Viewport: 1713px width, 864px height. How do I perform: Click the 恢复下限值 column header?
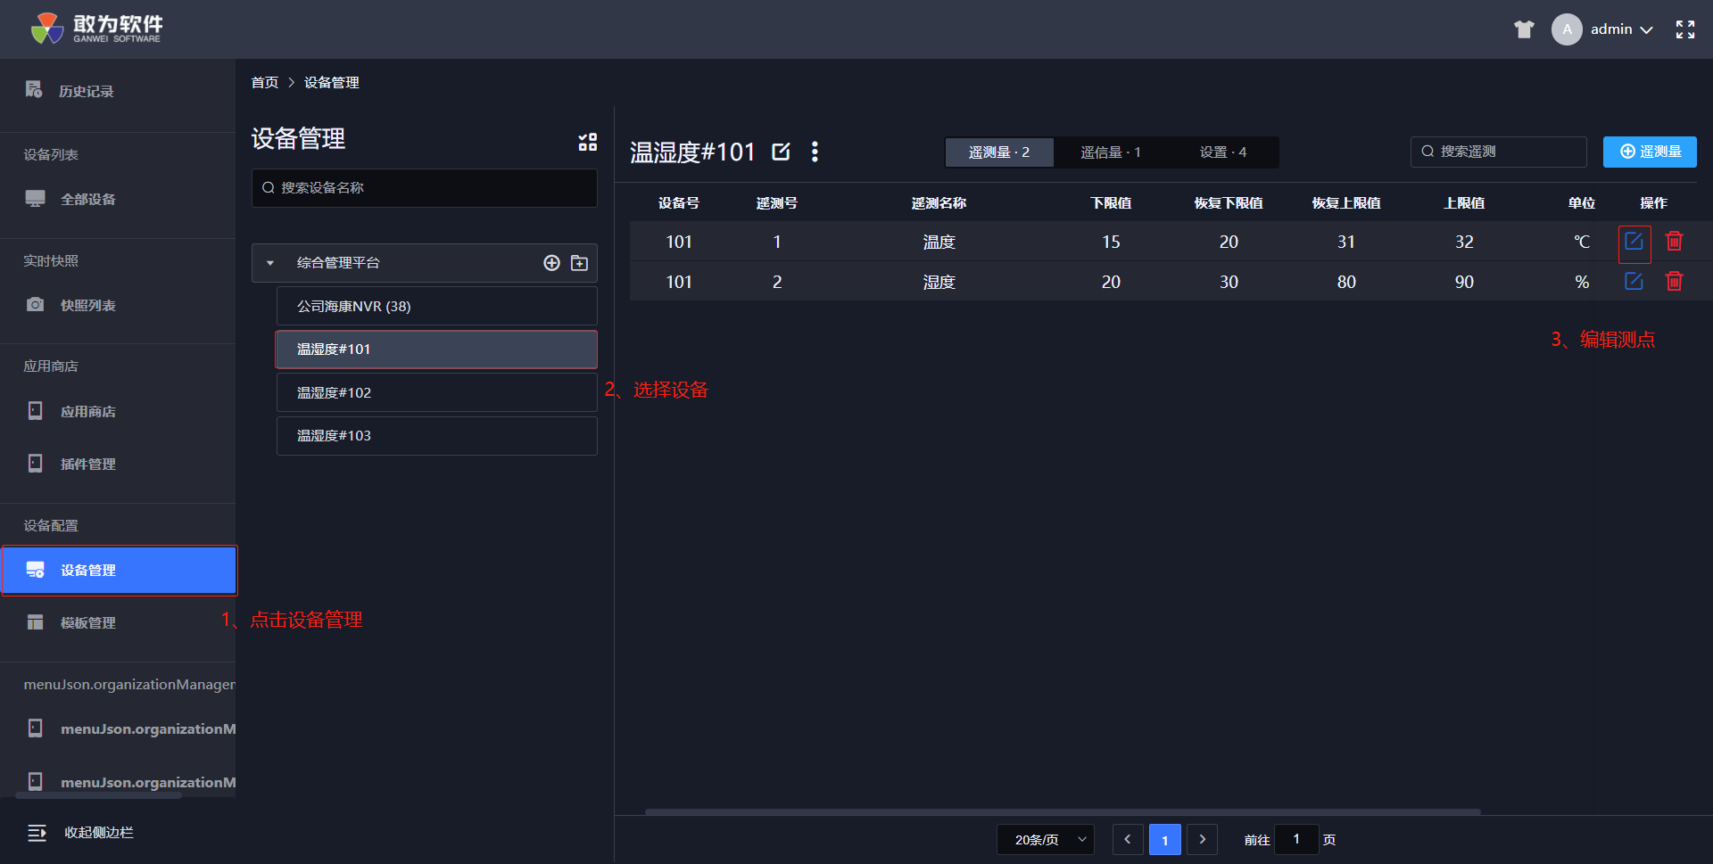point(1229,203)
